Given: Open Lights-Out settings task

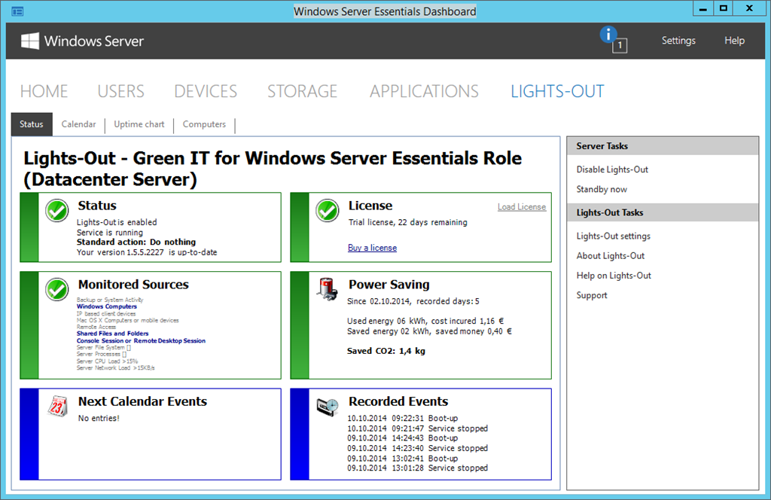Looking at the screenshot, I should tap(613, 236).
